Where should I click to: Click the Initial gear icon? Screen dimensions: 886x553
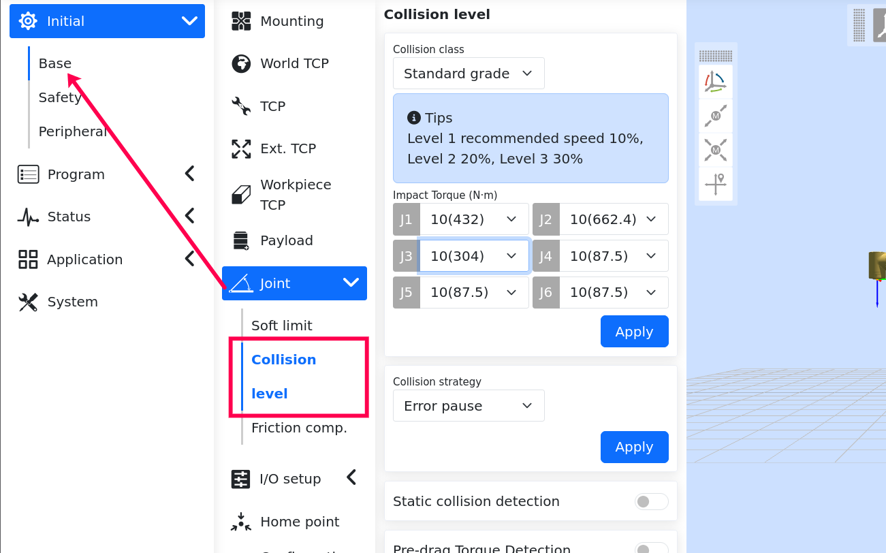click(28, 21)
